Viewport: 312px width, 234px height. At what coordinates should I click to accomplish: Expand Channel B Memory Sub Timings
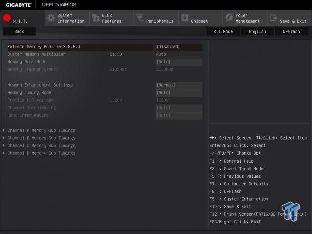(41, 138)
